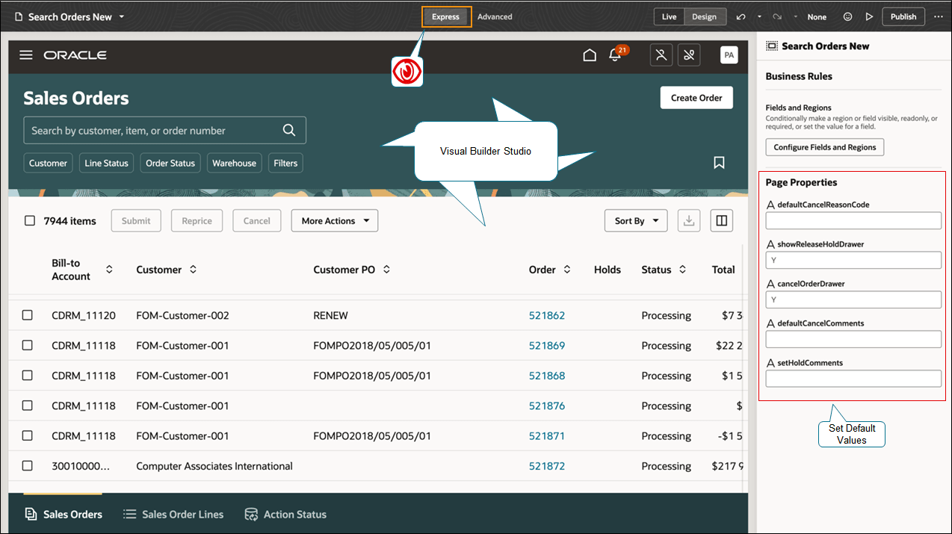Click the cancelOrderDrawer input field
Screen dimensions: 952x534
click(853, 299)
